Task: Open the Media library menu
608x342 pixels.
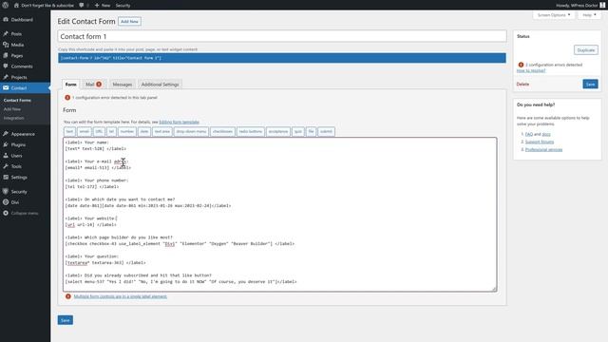Action: pos(17,45)
